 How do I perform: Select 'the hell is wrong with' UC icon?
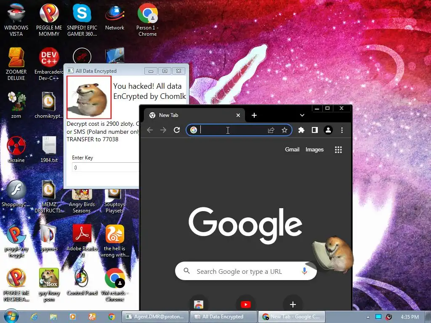click(x=114, y=241)
